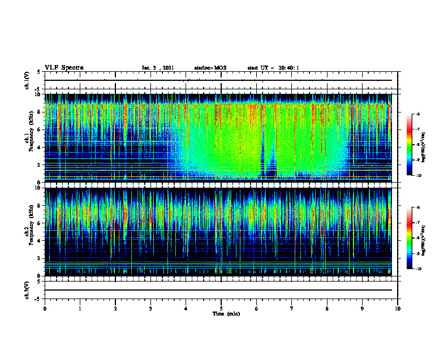448x346 pixels.
Task: Click the ch.1 voltage waveform trace panel
Action: [221, 80]
